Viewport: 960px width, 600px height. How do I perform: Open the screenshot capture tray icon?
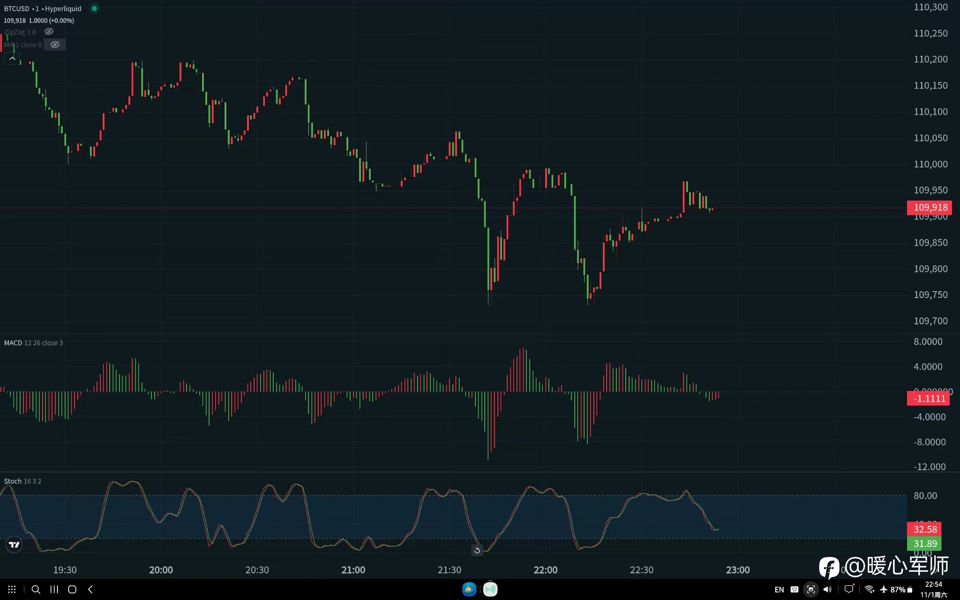[810, 590]
